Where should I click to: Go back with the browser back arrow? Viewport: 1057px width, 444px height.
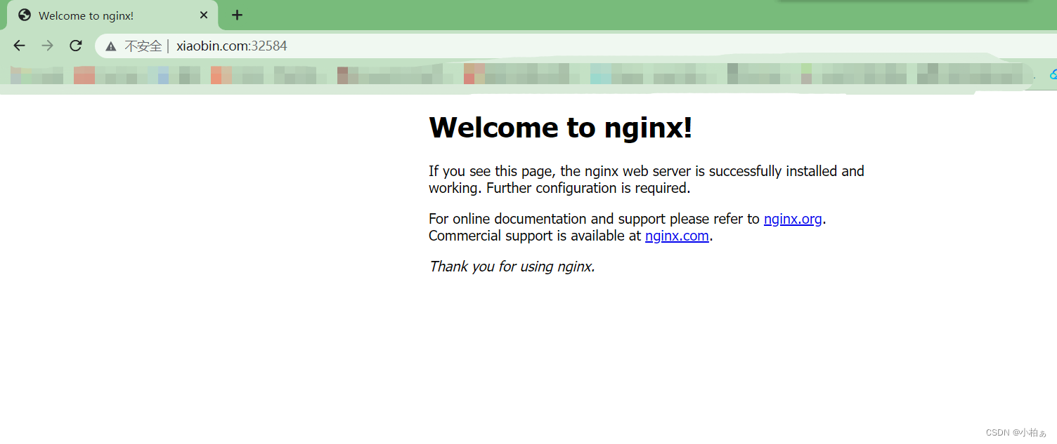[19, 46]
